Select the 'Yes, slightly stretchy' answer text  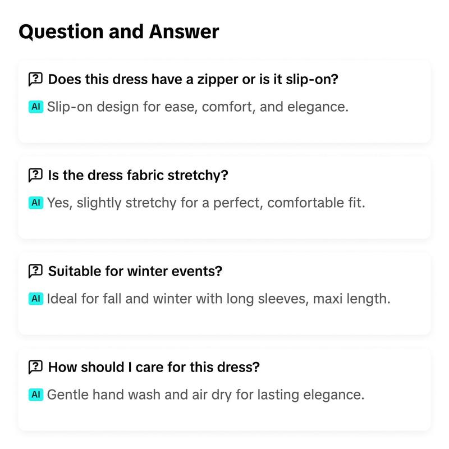tap(206, 203)
